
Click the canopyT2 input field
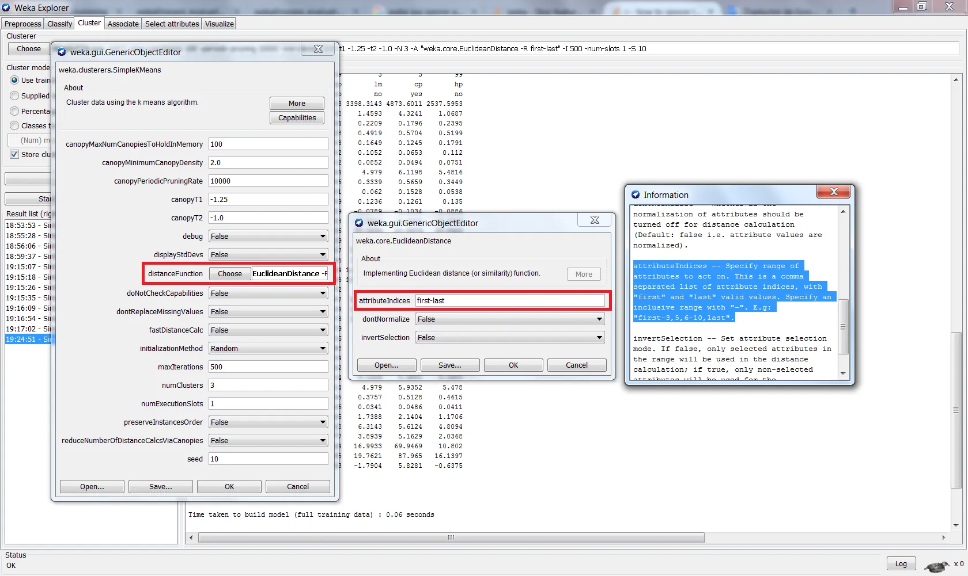click(x=269, y=218)
